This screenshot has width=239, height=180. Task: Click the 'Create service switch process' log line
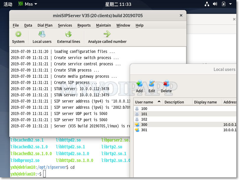click(65, 58)
